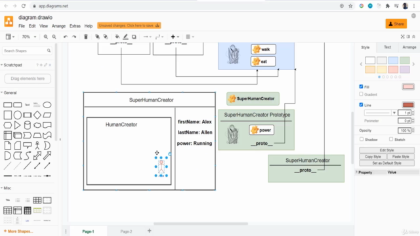Image resolution: width=420 pixels, height=236 pixels.
Task: Toggle the shadow toolbar icon
Action: point(134,37)
